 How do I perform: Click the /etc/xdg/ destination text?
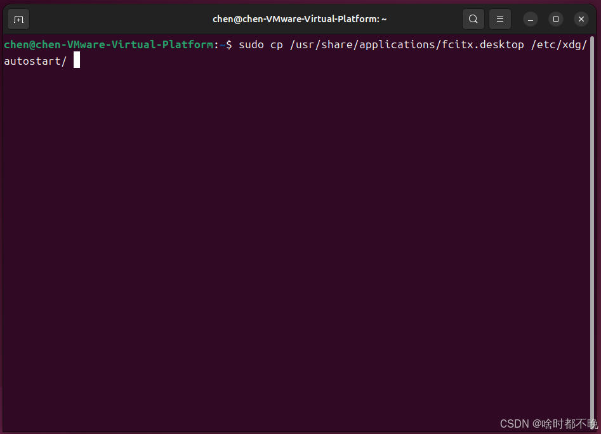559,45
